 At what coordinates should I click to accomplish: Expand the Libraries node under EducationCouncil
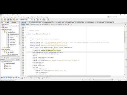(3, 47)
